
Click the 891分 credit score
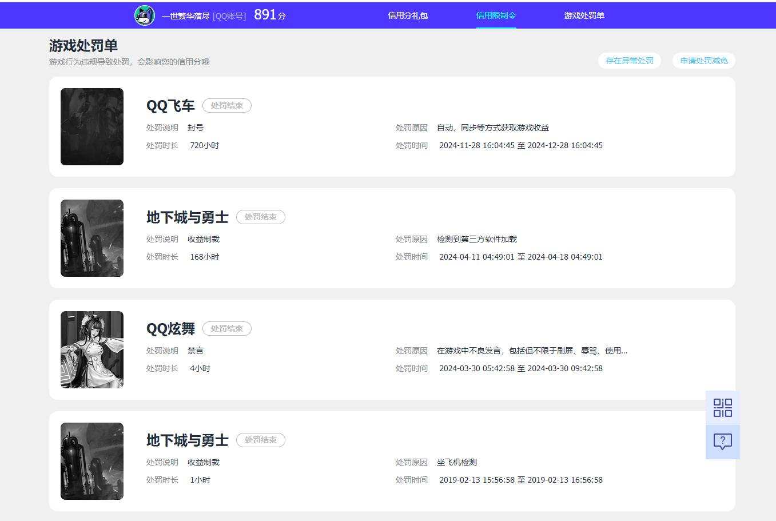click(270, 15)
